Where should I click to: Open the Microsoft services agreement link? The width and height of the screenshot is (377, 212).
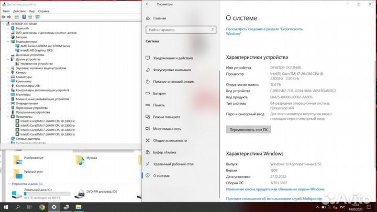(x=274, y=199)
